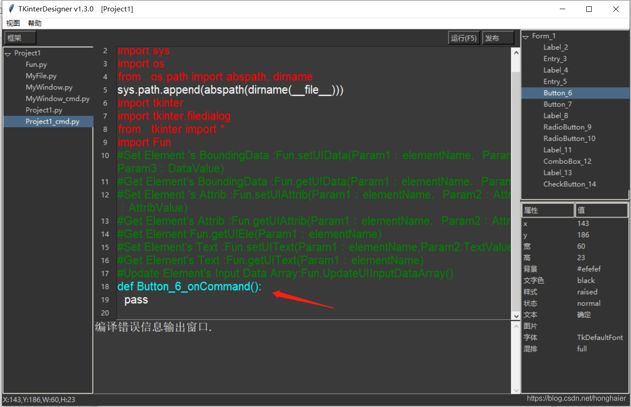Open Project1.py in the file tree
The width and height of the screenshot is (631, 407).
click(44, 110)
